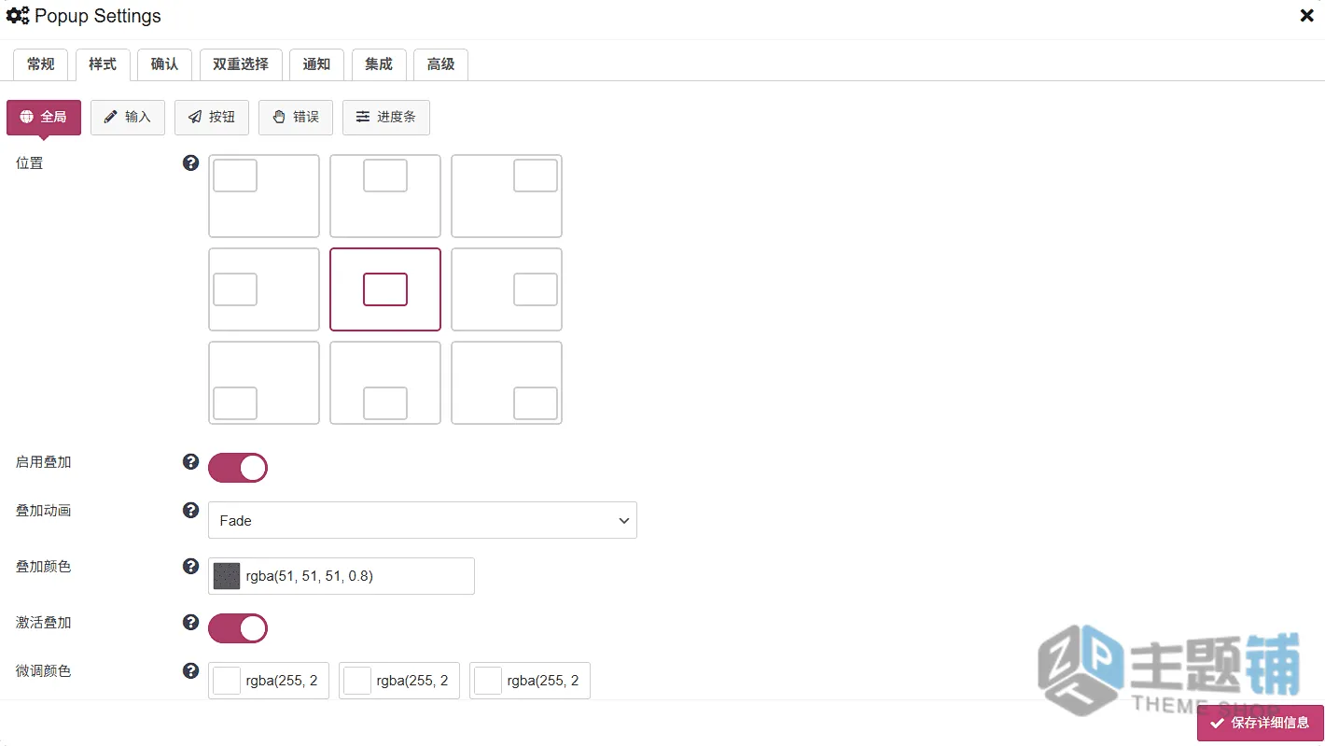Click help icon next to 启用叠加
This screenshot has height=746, width=1325.
[190, 461]
